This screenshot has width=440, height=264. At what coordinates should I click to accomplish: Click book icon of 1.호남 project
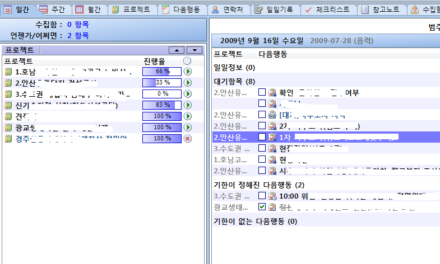8,72
